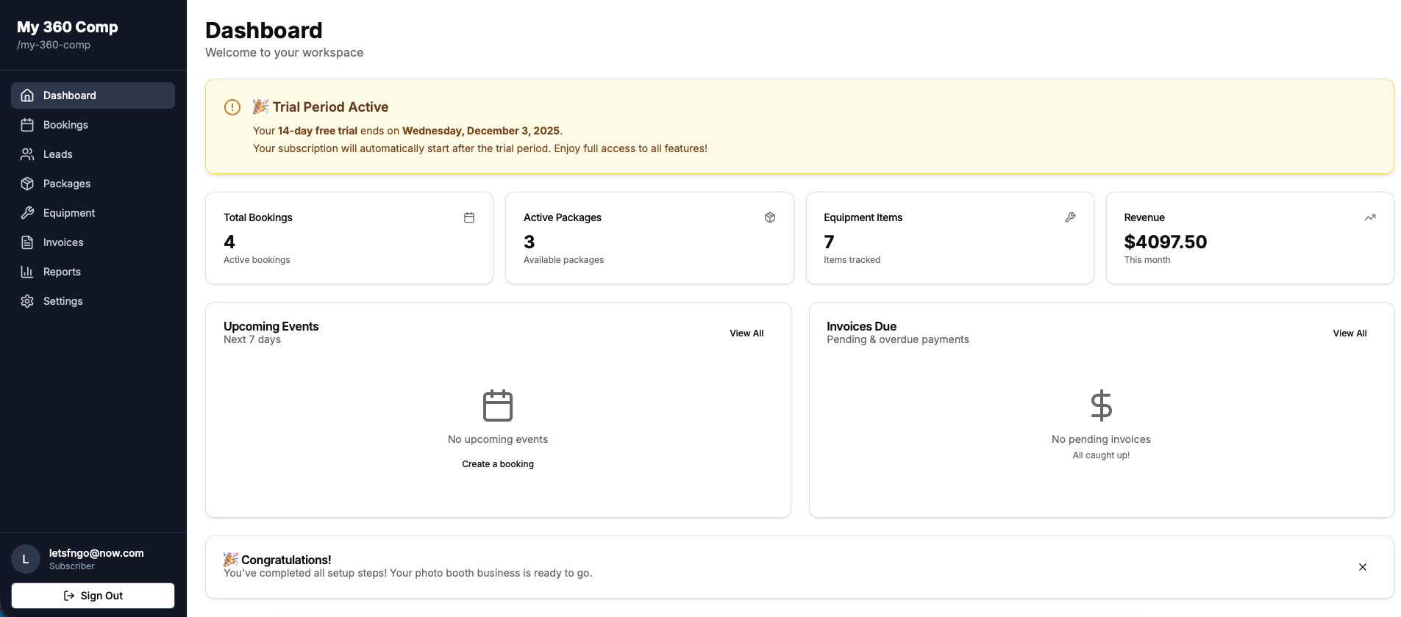
Task: Click the Settings gear icon in sidebar
Action: click(x=27, y=301)
